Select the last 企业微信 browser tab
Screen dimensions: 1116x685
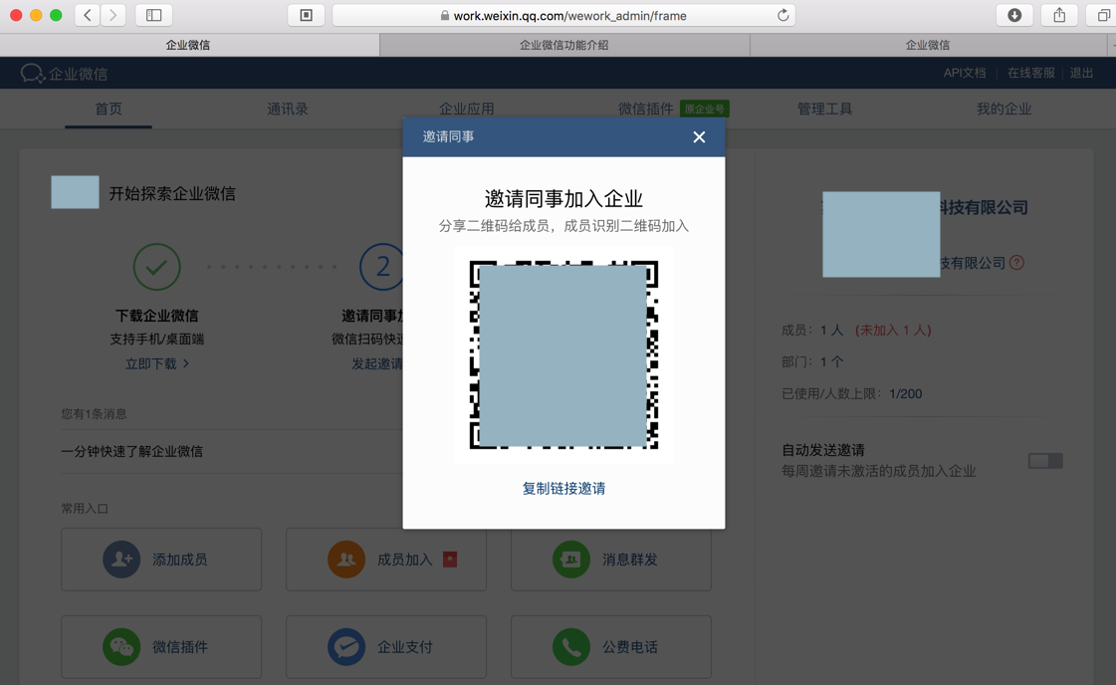coord(928,45)
